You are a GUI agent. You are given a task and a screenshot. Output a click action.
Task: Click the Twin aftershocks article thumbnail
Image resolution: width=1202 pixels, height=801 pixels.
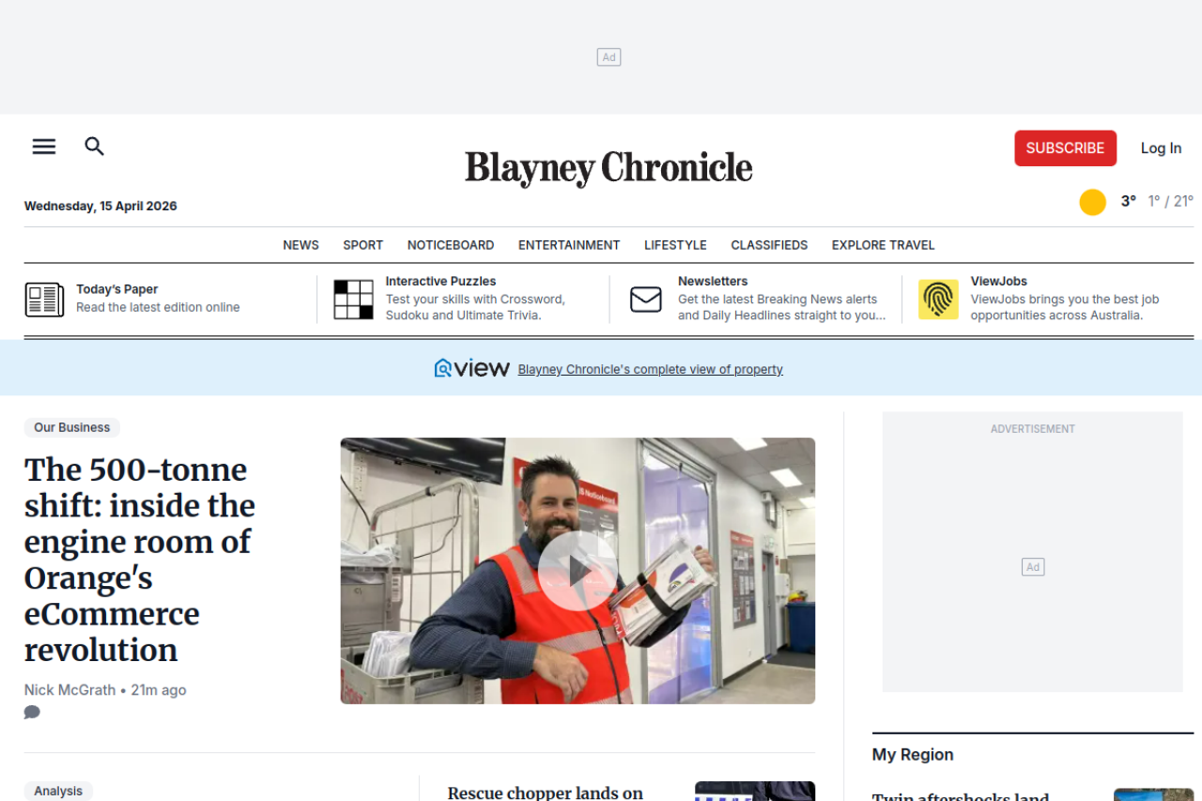(x=1153, y=794)
